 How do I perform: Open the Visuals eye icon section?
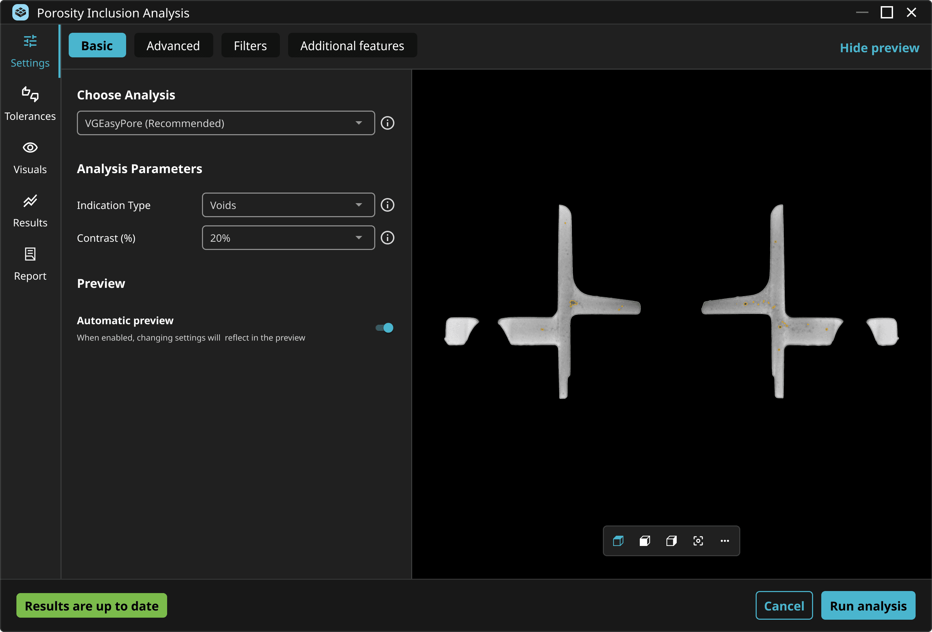click(x=30, y=157)
